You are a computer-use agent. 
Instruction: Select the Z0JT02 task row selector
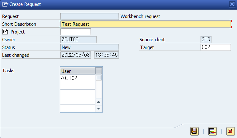99,78
